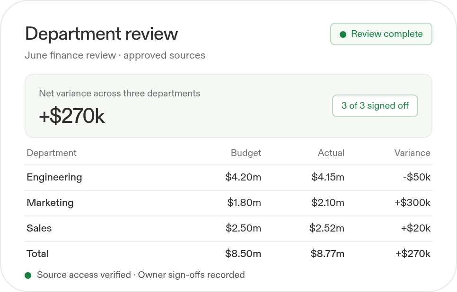The height and width of the screenshot is (292, 457).
Task: Click the +$270k net variance headline value
Action: click(72, 116)
